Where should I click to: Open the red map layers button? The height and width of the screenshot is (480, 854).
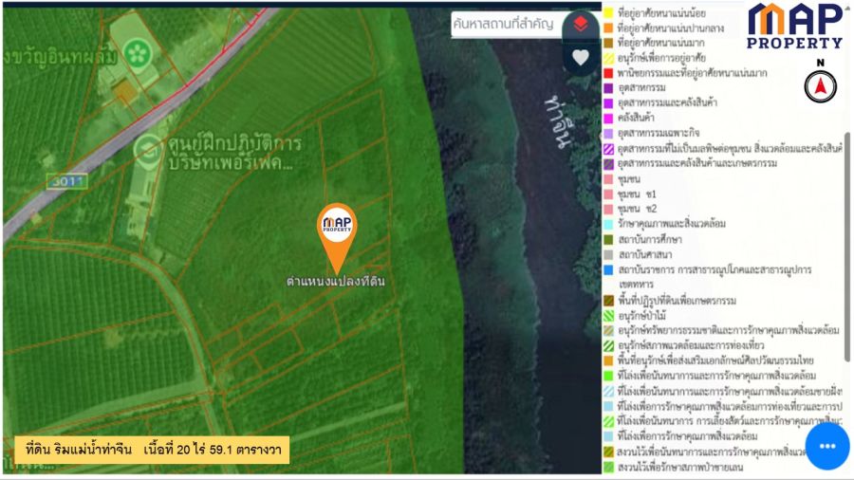(581, 25)
